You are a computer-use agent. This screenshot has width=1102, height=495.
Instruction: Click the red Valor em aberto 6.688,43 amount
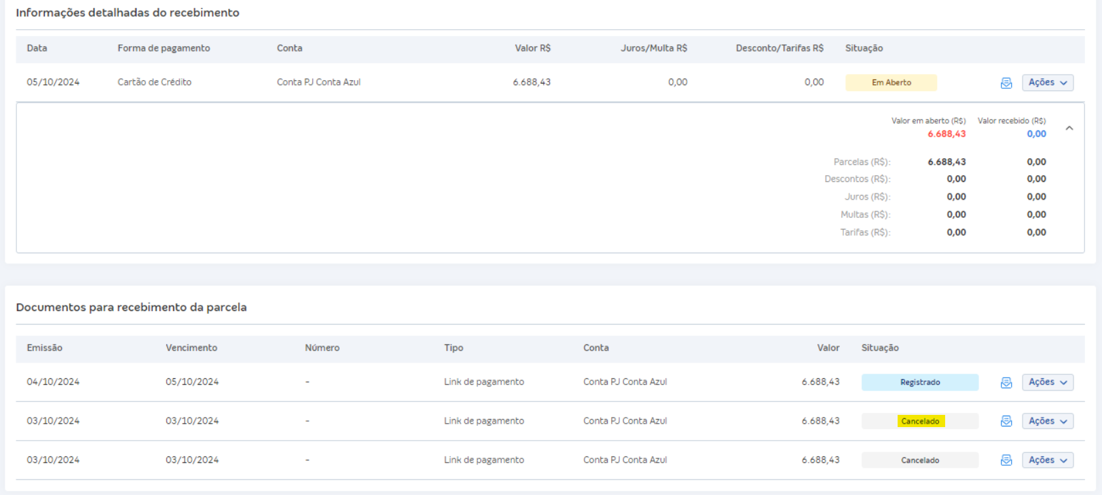[947, 134]
